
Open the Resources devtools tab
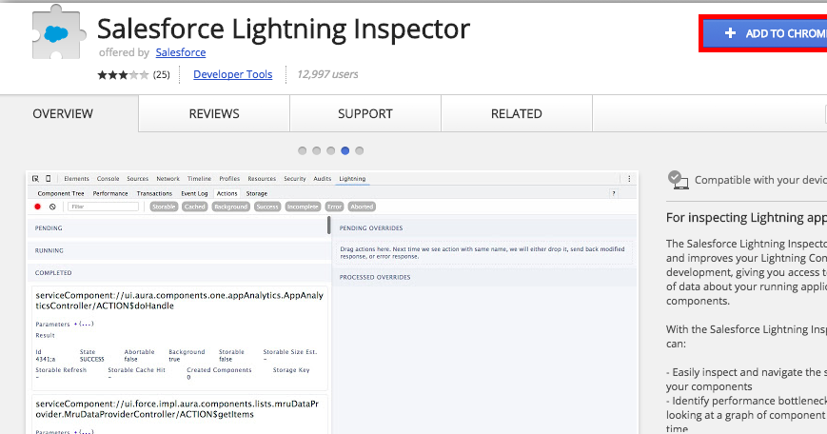click(x=262, y=179)
